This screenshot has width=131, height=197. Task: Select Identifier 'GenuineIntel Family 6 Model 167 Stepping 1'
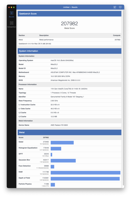click(67, 97)
